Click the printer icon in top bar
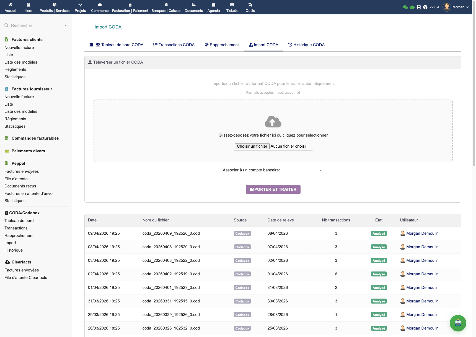 (419, 7)
